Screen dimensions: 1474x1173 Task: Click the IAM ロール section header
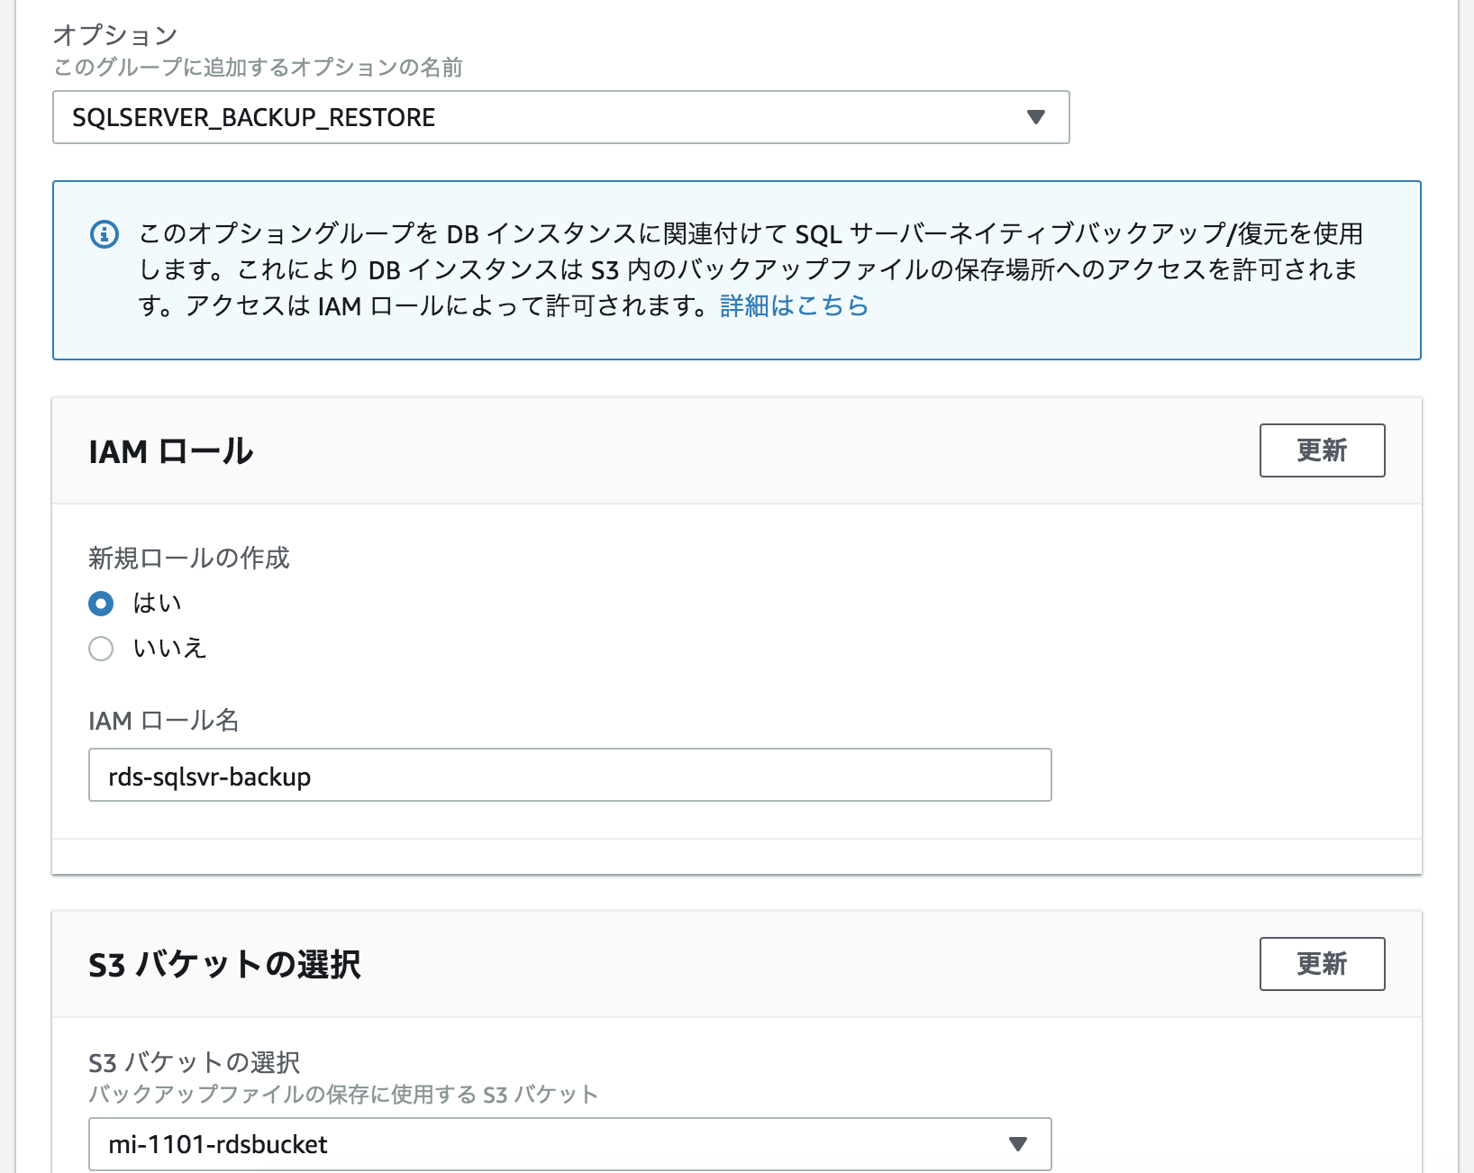[167, 450]
